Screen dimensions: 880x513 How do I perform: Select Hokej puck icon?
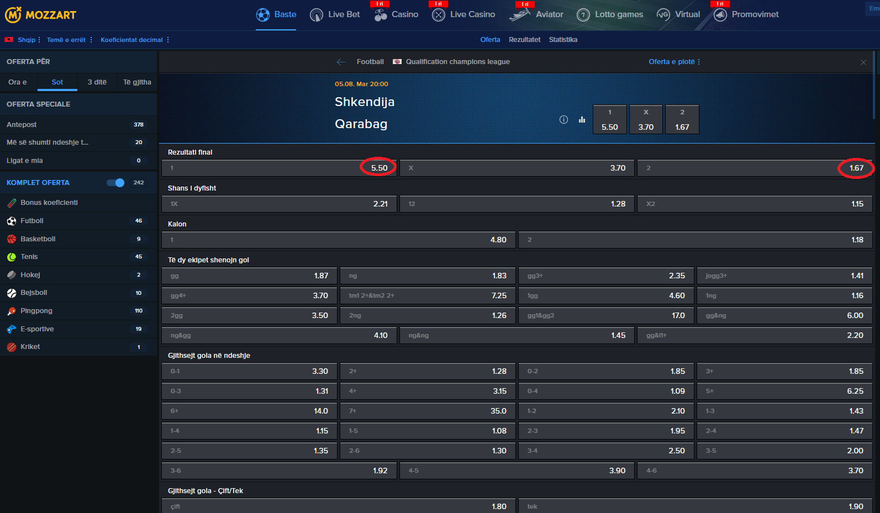(12, 276)
